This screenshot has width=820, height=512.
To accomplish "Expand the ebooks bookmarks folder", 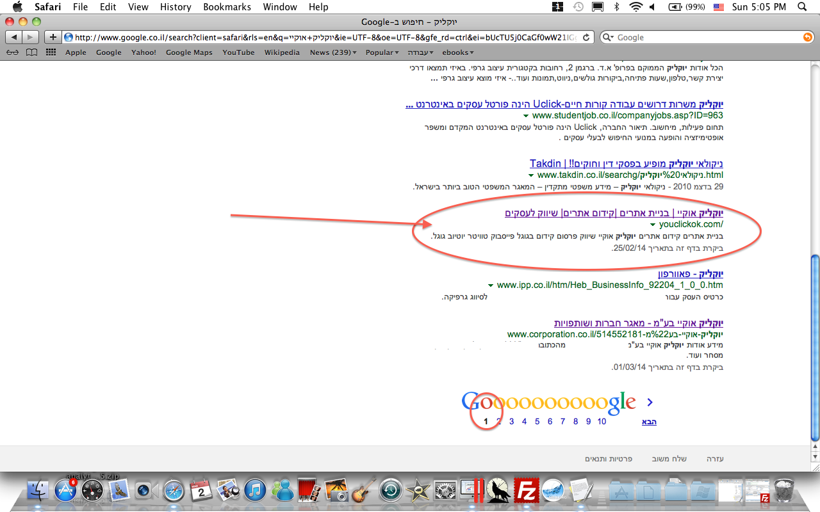I will (x=458, y=52).
